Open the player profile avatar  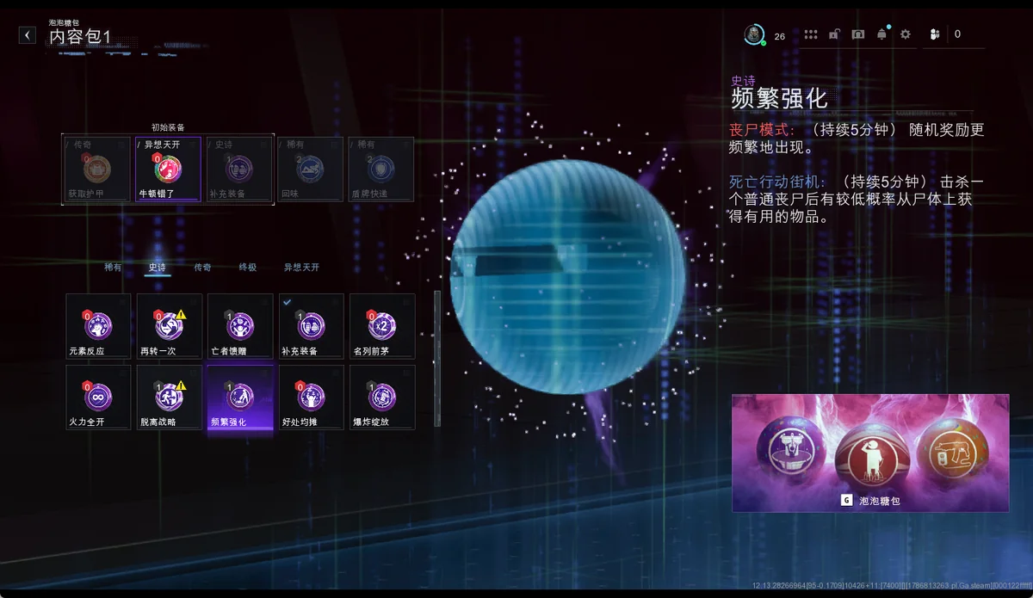pyautogui.click(x=754, y=34)
